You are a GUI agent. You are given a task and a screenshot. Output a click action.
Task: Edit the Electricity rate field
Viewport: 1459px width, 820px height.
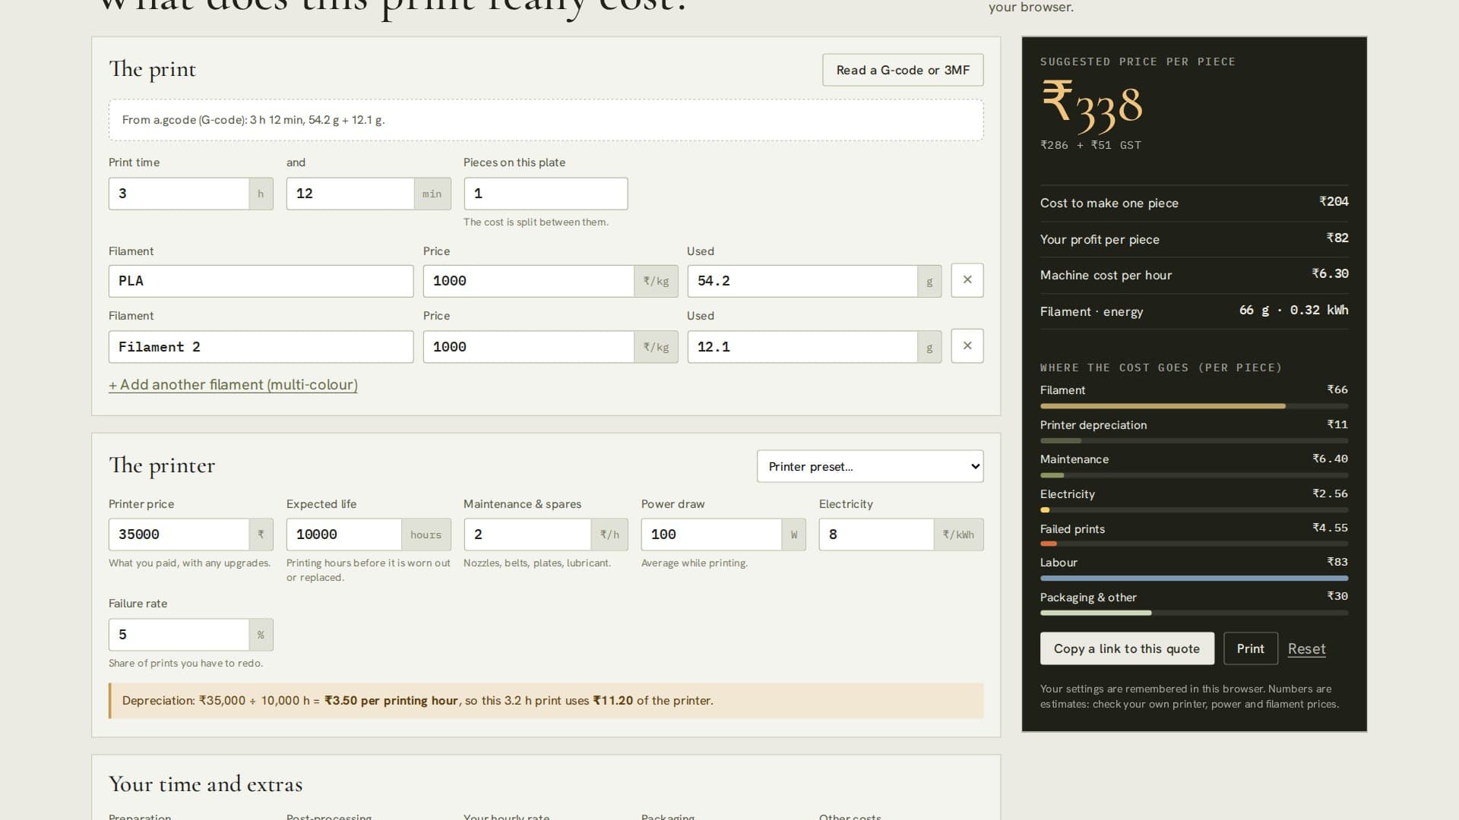(x=876, y=535)
